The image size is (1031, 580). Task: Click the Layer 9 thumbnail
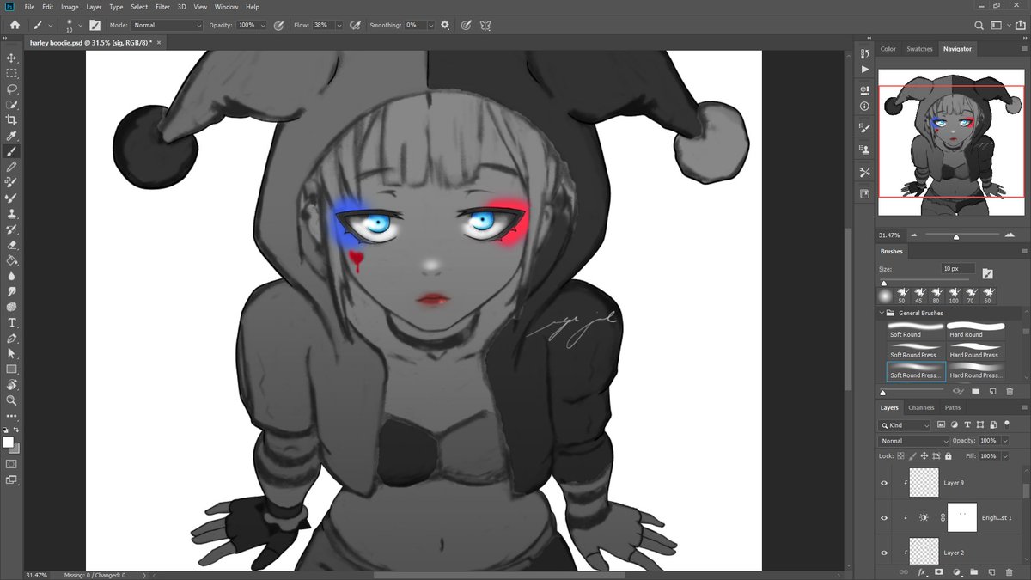coord(924,483)
